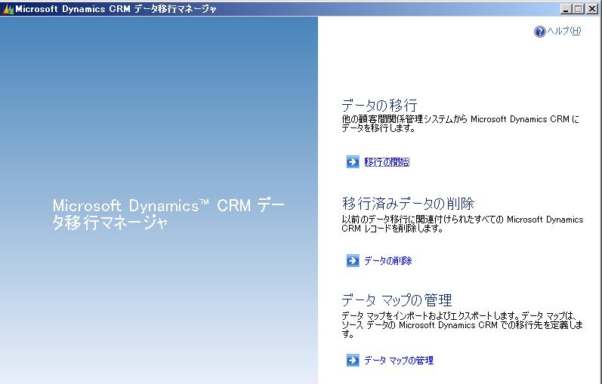Click the 移行済みデータの削除 heading
The image size is (602, 384).
(x=408, y=204)
